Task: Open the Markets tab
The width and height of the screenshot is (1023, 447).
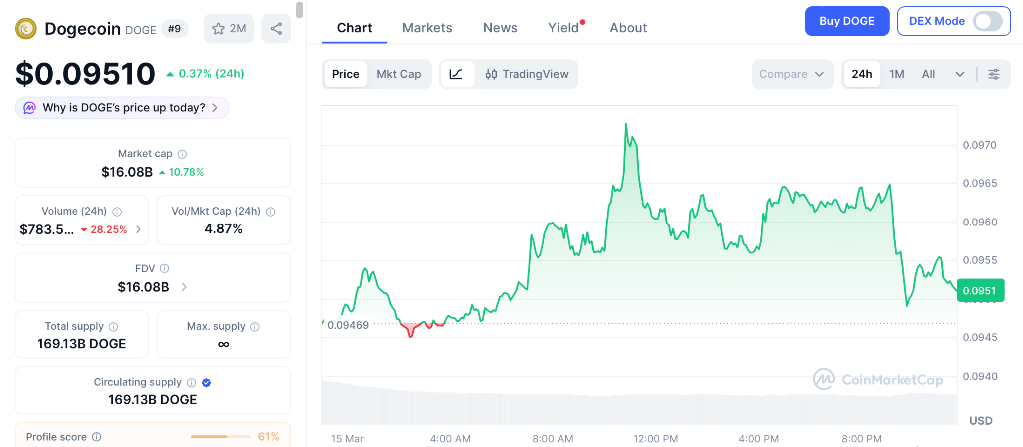Action: (x=427, y=28)
